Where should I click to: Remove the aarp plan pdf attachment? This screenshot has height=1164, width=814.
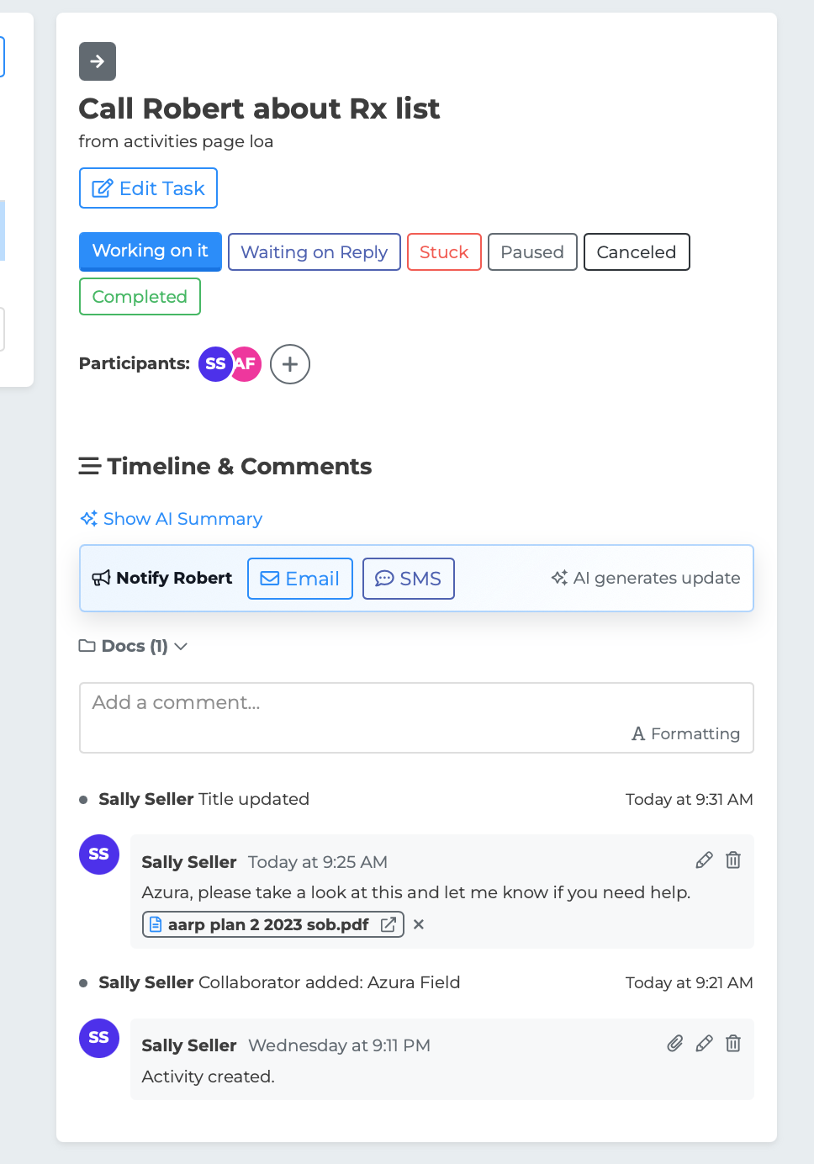419,924
